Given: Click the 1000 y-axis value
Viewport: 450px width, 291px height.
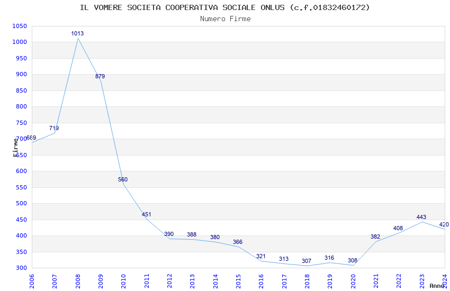Looking at the screenshot, I should coord(20,42).
